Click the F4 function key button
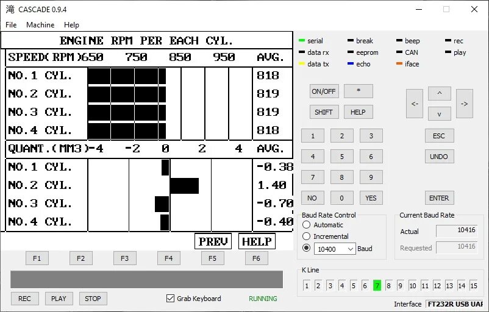Screen dimensions: 489x312 pos(169,258)
